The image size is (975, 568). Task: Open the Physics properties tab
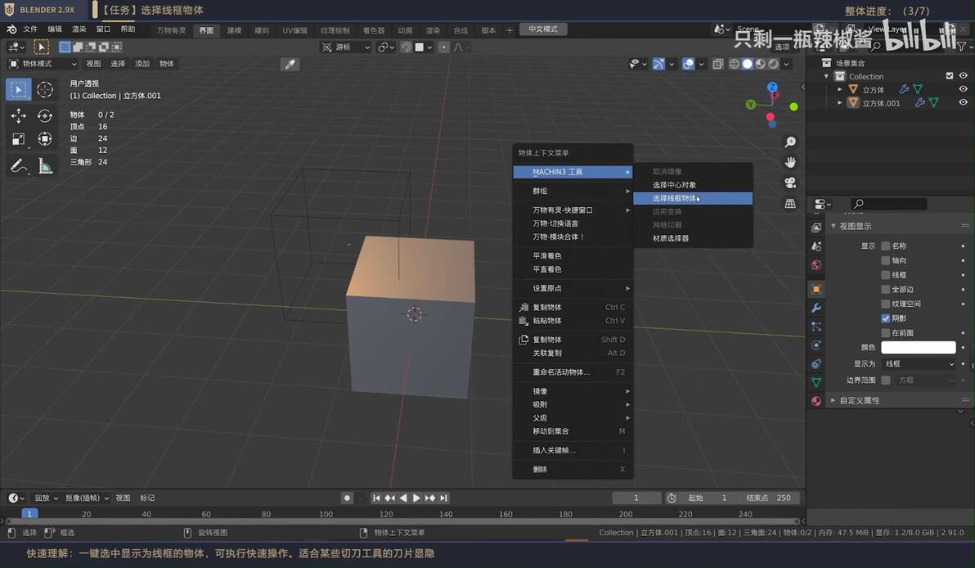click(x=816, y=345)
